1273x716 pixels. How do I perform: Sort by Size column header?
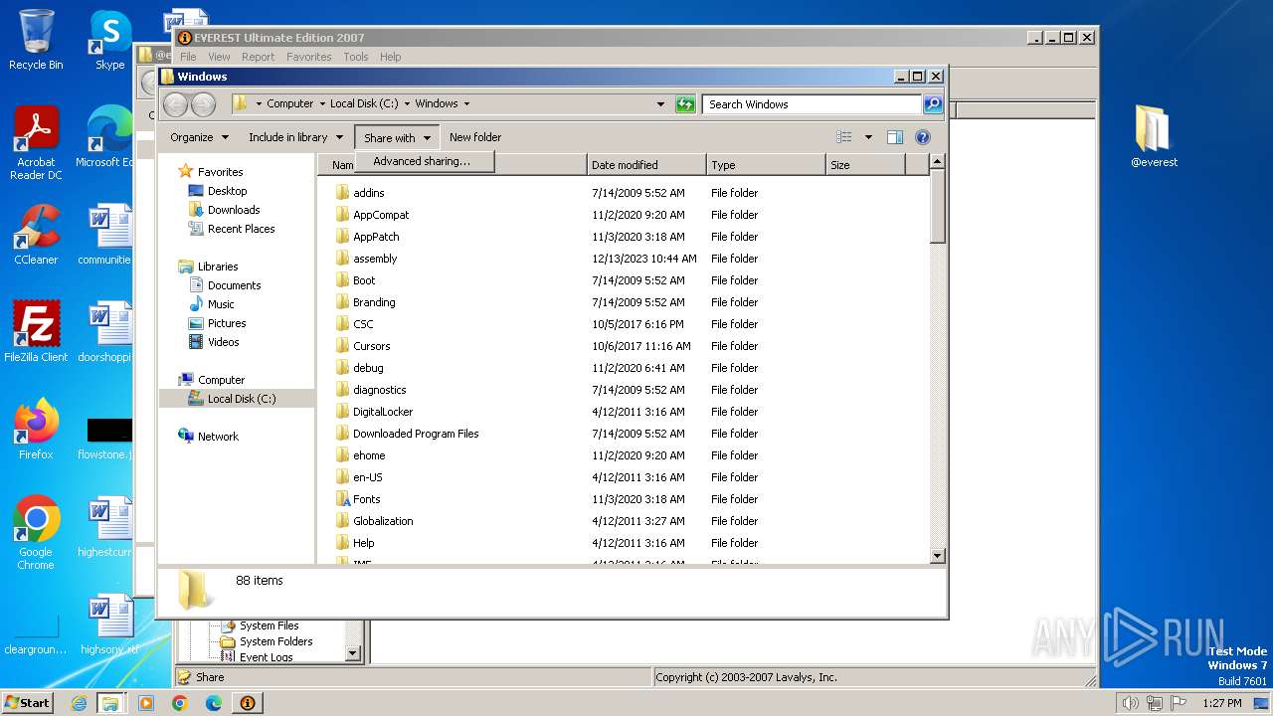[x=865, y=165]
